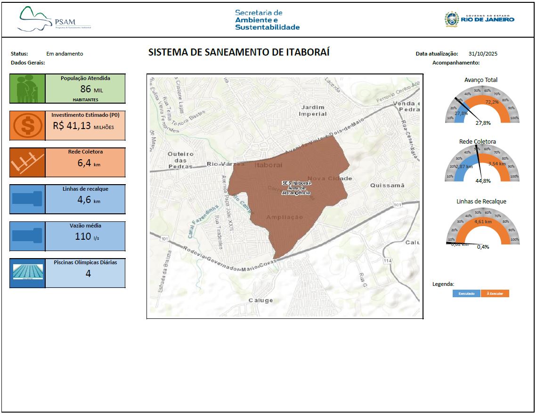This screenshot has height=414, width=537.
Task: Click the Jardim Imperial label on map
Action: 313,111
